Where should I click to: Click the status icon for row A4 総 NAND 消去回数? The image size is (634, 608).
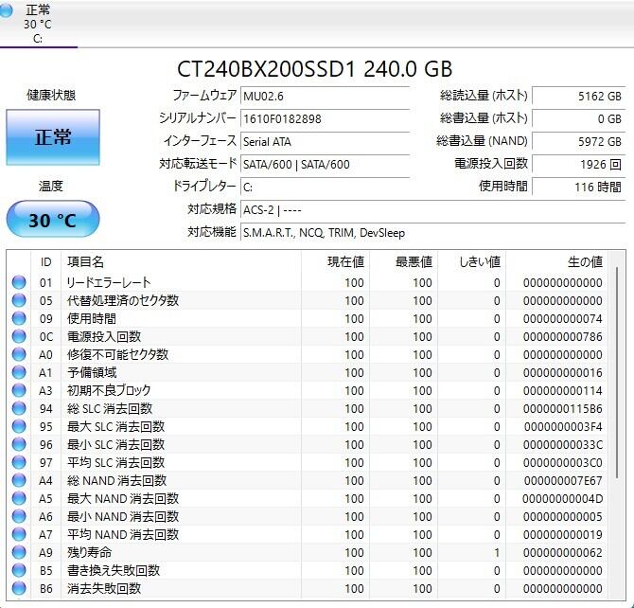pyautogui.click(x=19, y=480)
